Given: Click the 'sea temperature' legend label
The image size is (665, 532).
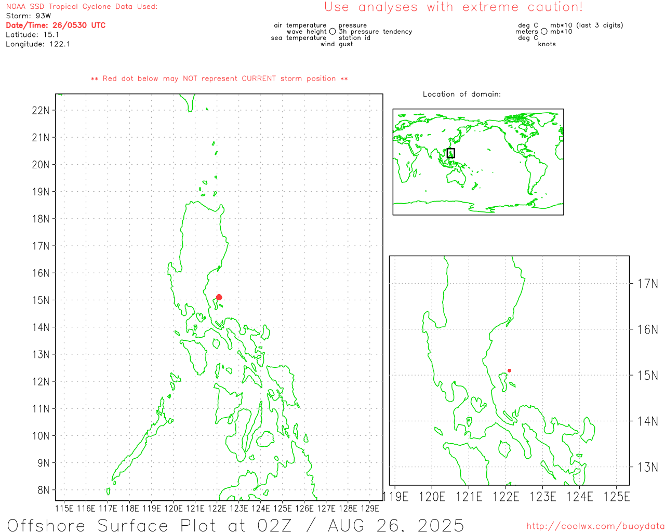Looking at the screenshot, I should click(299, 38).
